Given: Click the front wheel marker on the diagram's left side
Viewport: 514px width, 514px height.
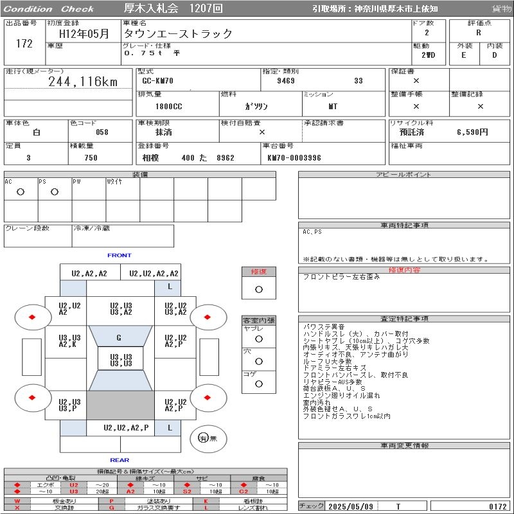Looking at the screenshot, I should [31, 316].
